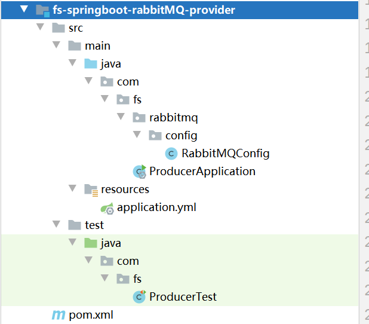Collapse the fs package arrow under main
The image size is (369, 324).
point(104,99)
